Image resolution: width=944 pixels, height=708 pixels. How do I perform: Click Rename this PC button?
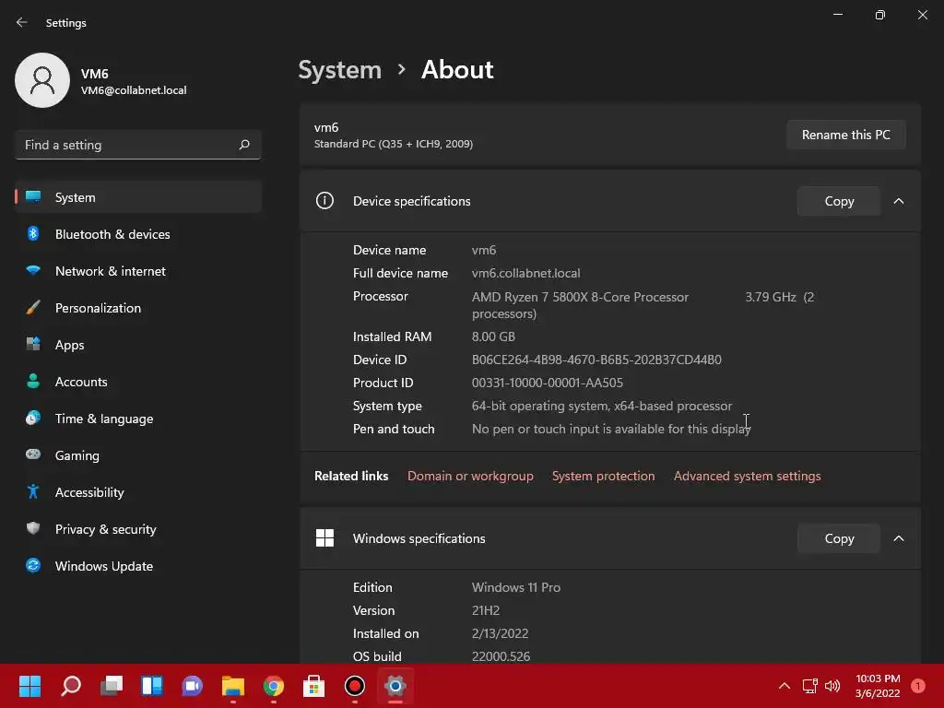[x=846, y=135]
